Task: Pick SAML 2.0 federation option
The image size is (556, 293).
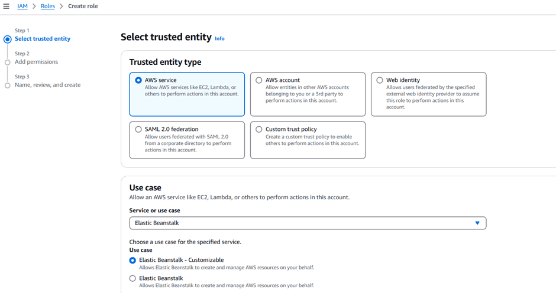Action: point(138,129)
